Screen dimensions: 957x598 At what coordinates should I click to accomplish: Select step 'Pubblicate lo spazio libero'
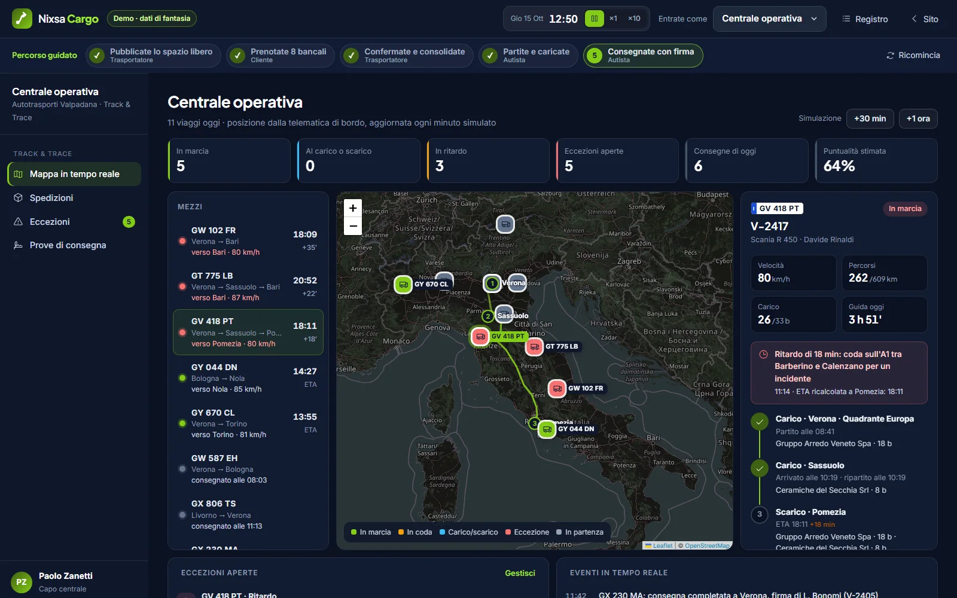pyautogui.click(x=153, y=56)
